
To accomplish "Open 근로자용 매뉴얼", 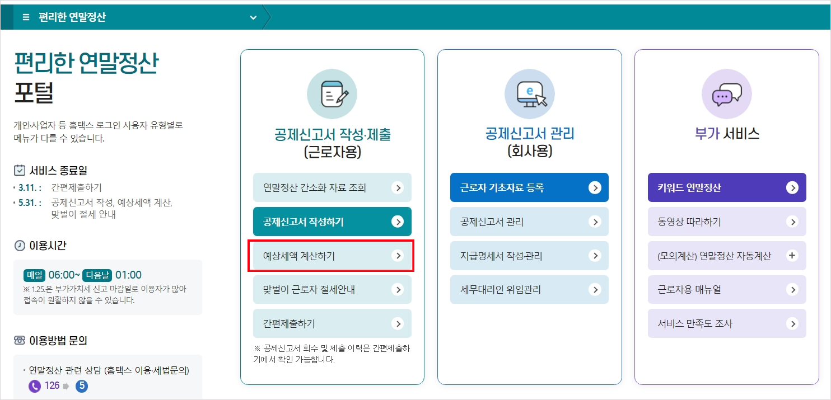I will [727, 289].
